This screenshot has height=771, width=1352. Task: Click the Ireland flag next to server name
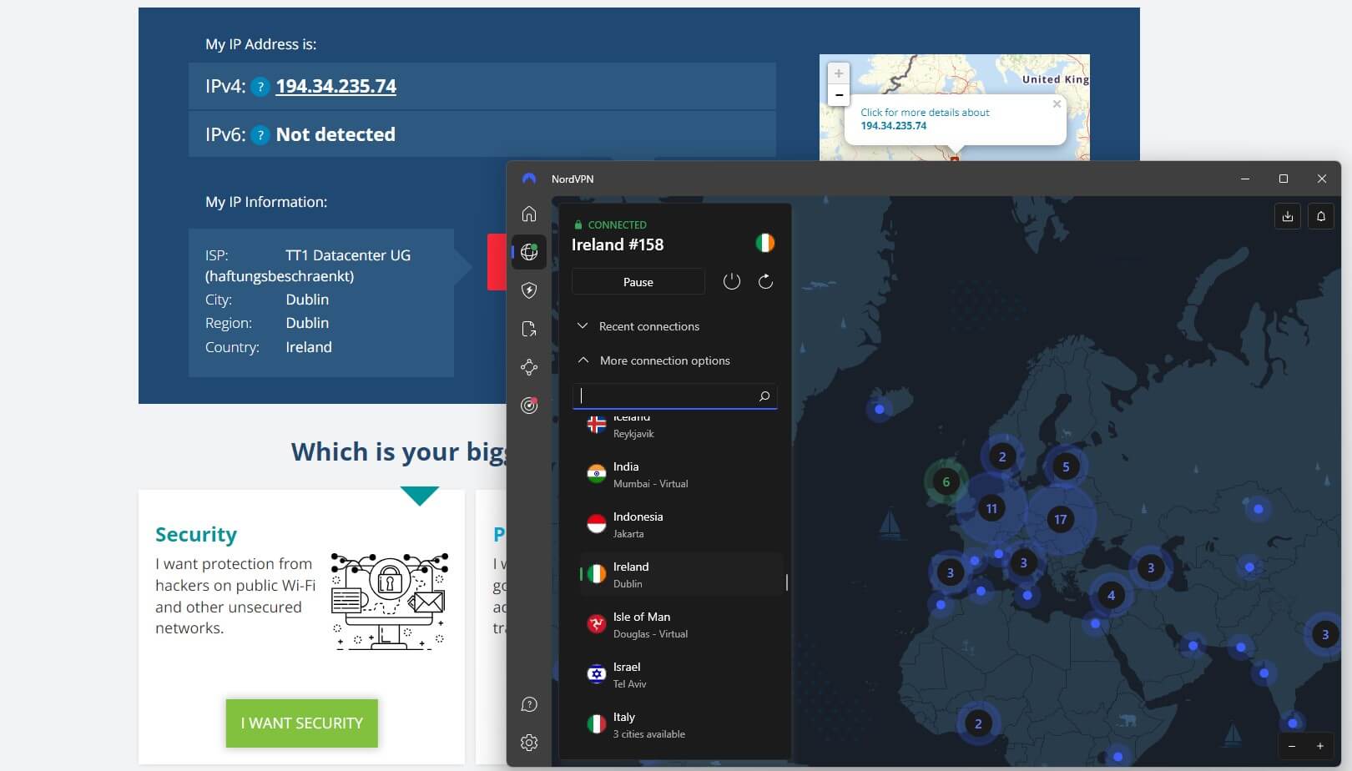765,243
